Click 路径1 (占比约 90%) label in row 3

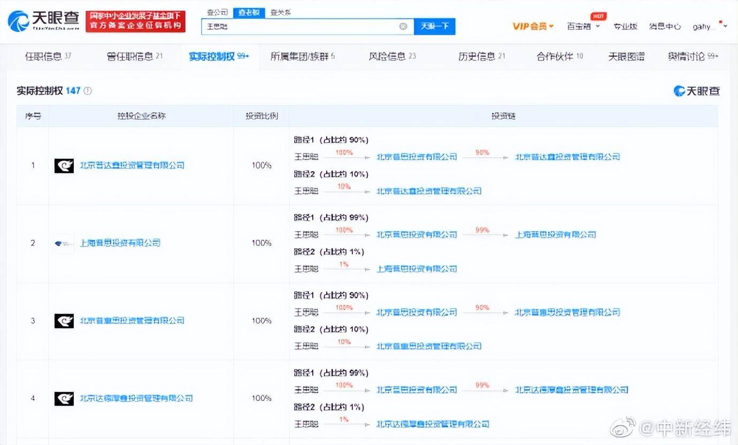pos(331,295)
